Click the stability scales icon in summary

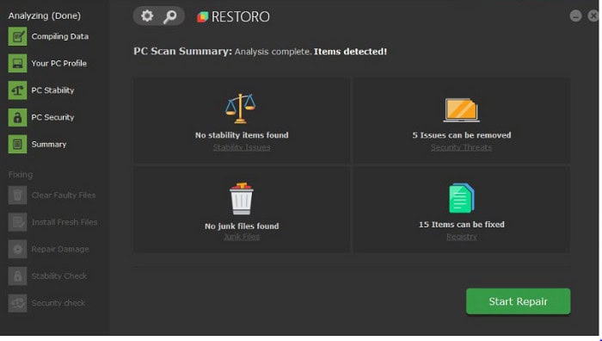click(240, 108)
